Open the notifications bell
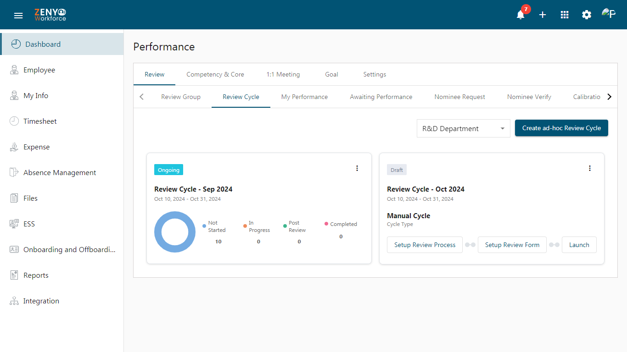Viewport: 627px width, 352px height. point(521,15)
